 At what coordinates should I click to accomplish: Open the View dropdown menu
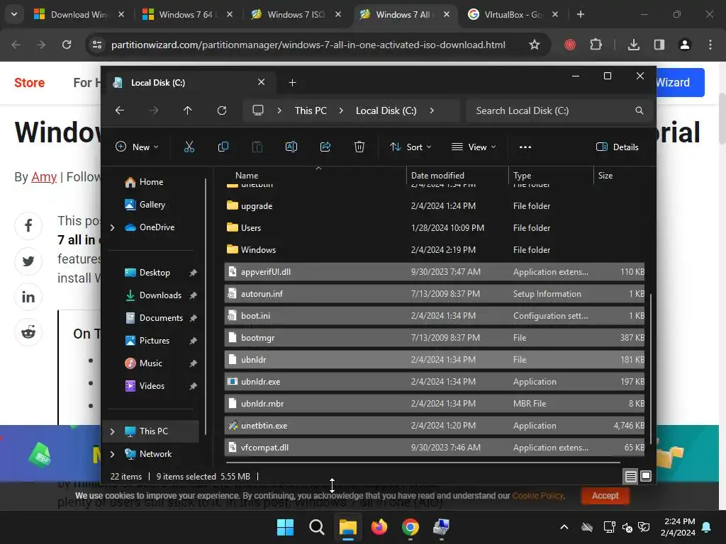(x=474, y=147)
